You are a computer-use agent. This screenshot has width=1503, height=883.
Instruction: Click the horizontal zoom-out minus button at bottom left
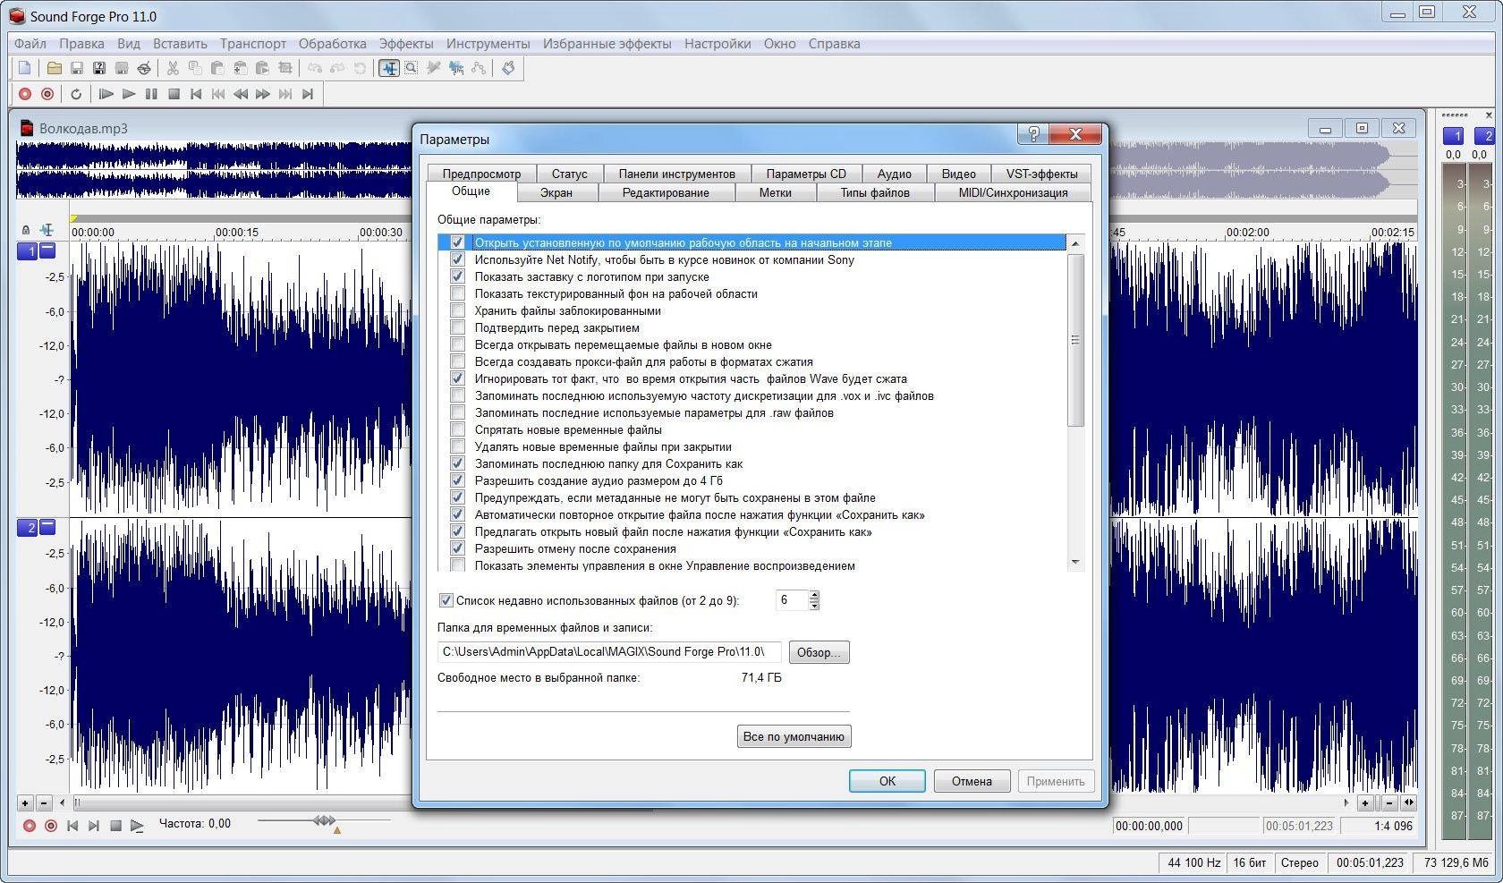42,802
